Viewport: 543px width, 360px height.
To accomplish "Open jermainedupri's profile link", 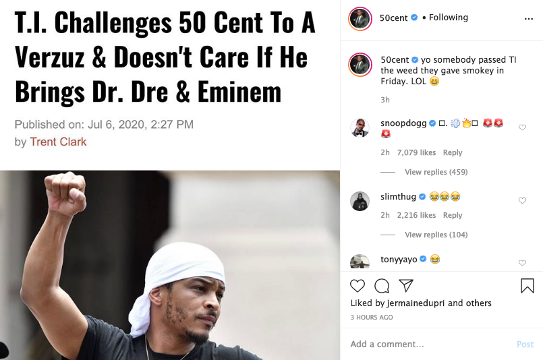I will click(416, 303).
